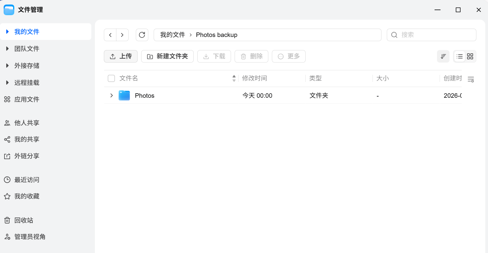The height and width of the screenshot is (253, 488).
Task: Open column settings icon in table header
Action: pyautogui.click(x=471, y=79)
